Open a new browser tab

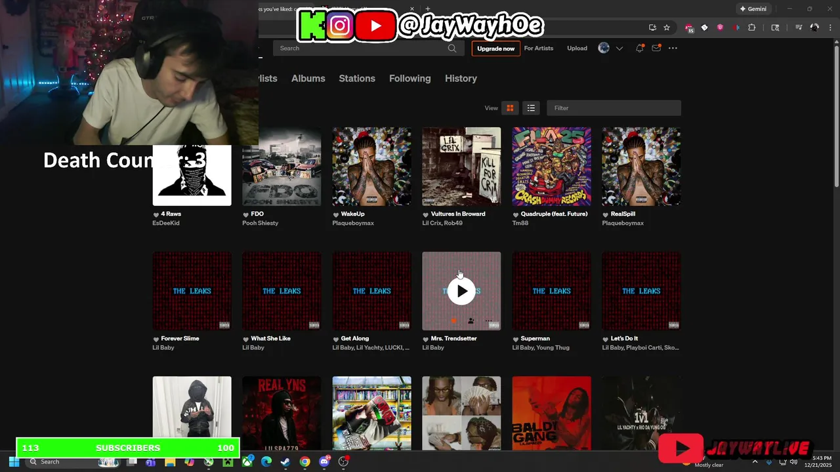[428, 9]
